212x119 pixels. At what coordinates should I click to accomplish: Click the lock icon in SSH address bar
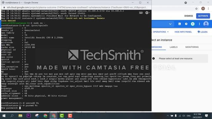pyautogui.click(x=4, y=7)
